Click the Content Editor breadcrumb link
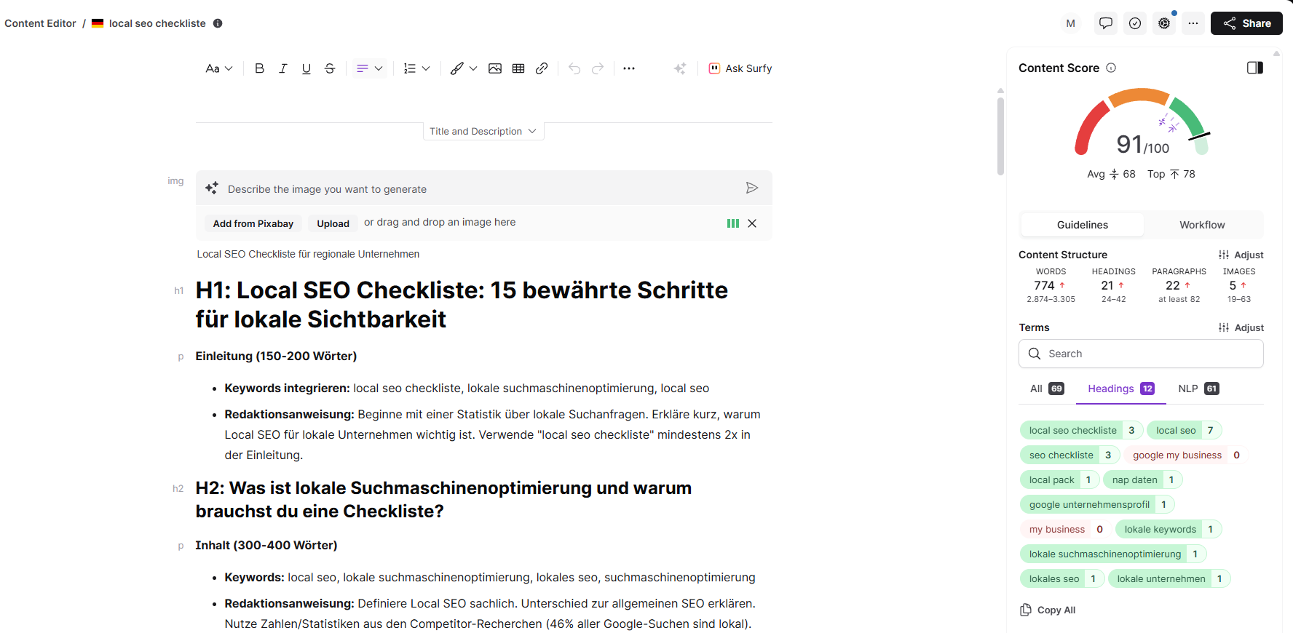This screenshot has width=1293, height=633. pos(40,23)
